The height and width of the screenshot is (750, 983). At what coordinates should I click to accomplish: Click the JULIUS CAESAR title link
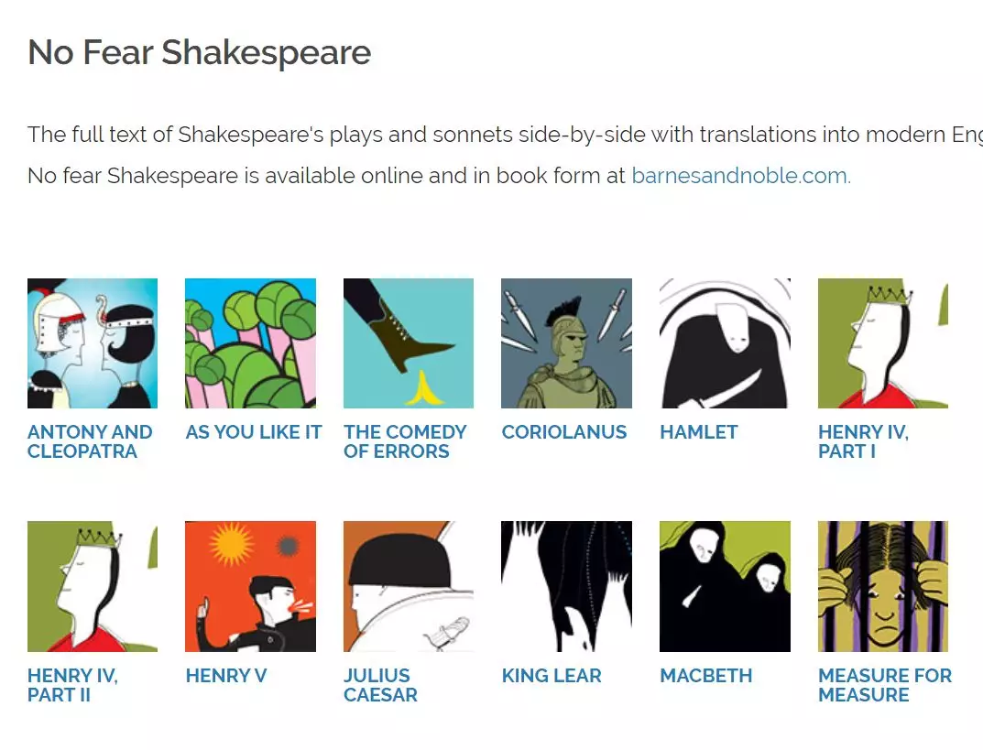(x=380, y=685)
